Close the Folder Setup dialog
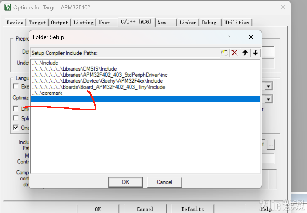Screen dimensions: 307x213 (251, 37)
